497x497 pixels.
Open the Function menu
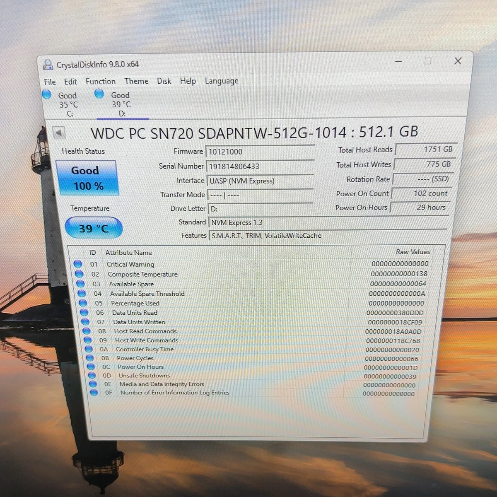click(x=101, y=81)
